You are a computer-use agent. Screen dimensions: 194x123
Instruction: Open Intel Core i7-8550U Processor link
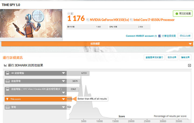click(154, 20)
